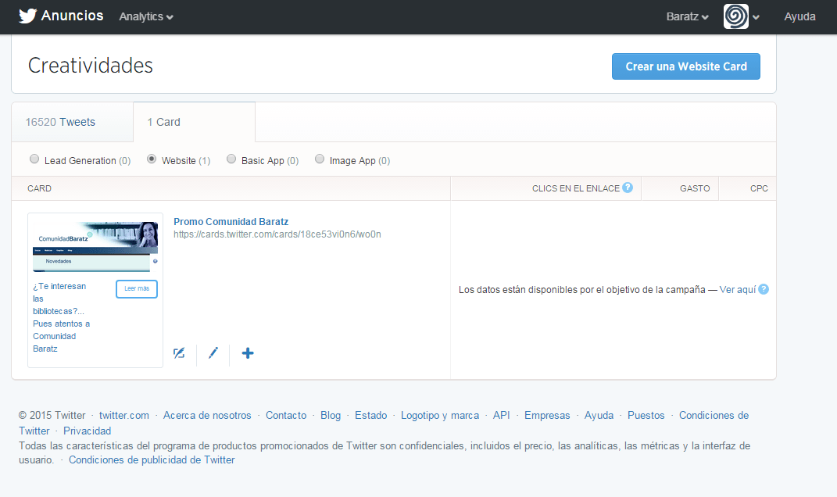This screenshot has height=497, width=837.
Task: Open the Analytics dropdown menu
Action: [x=145, y=16]
